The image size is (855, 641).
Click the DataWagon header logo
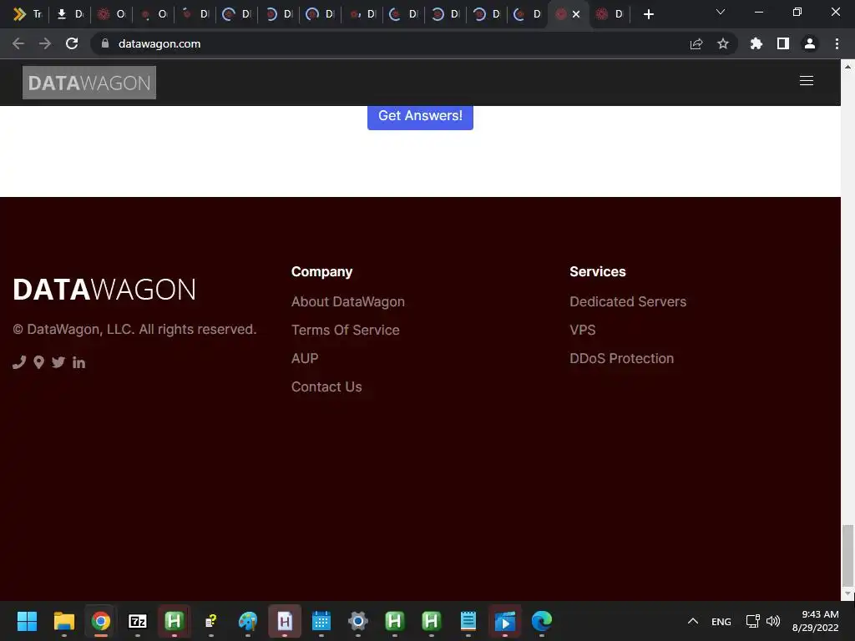89,83
